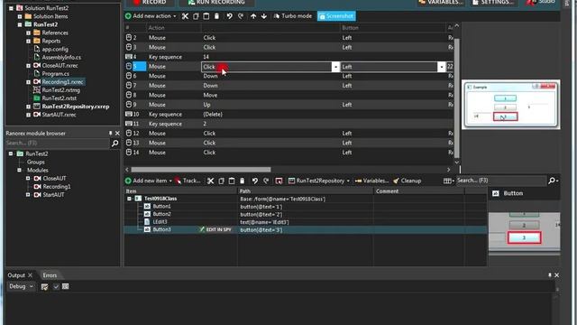
Task: Toggle the Screenshot view button
Action: [x=336, y=16]
